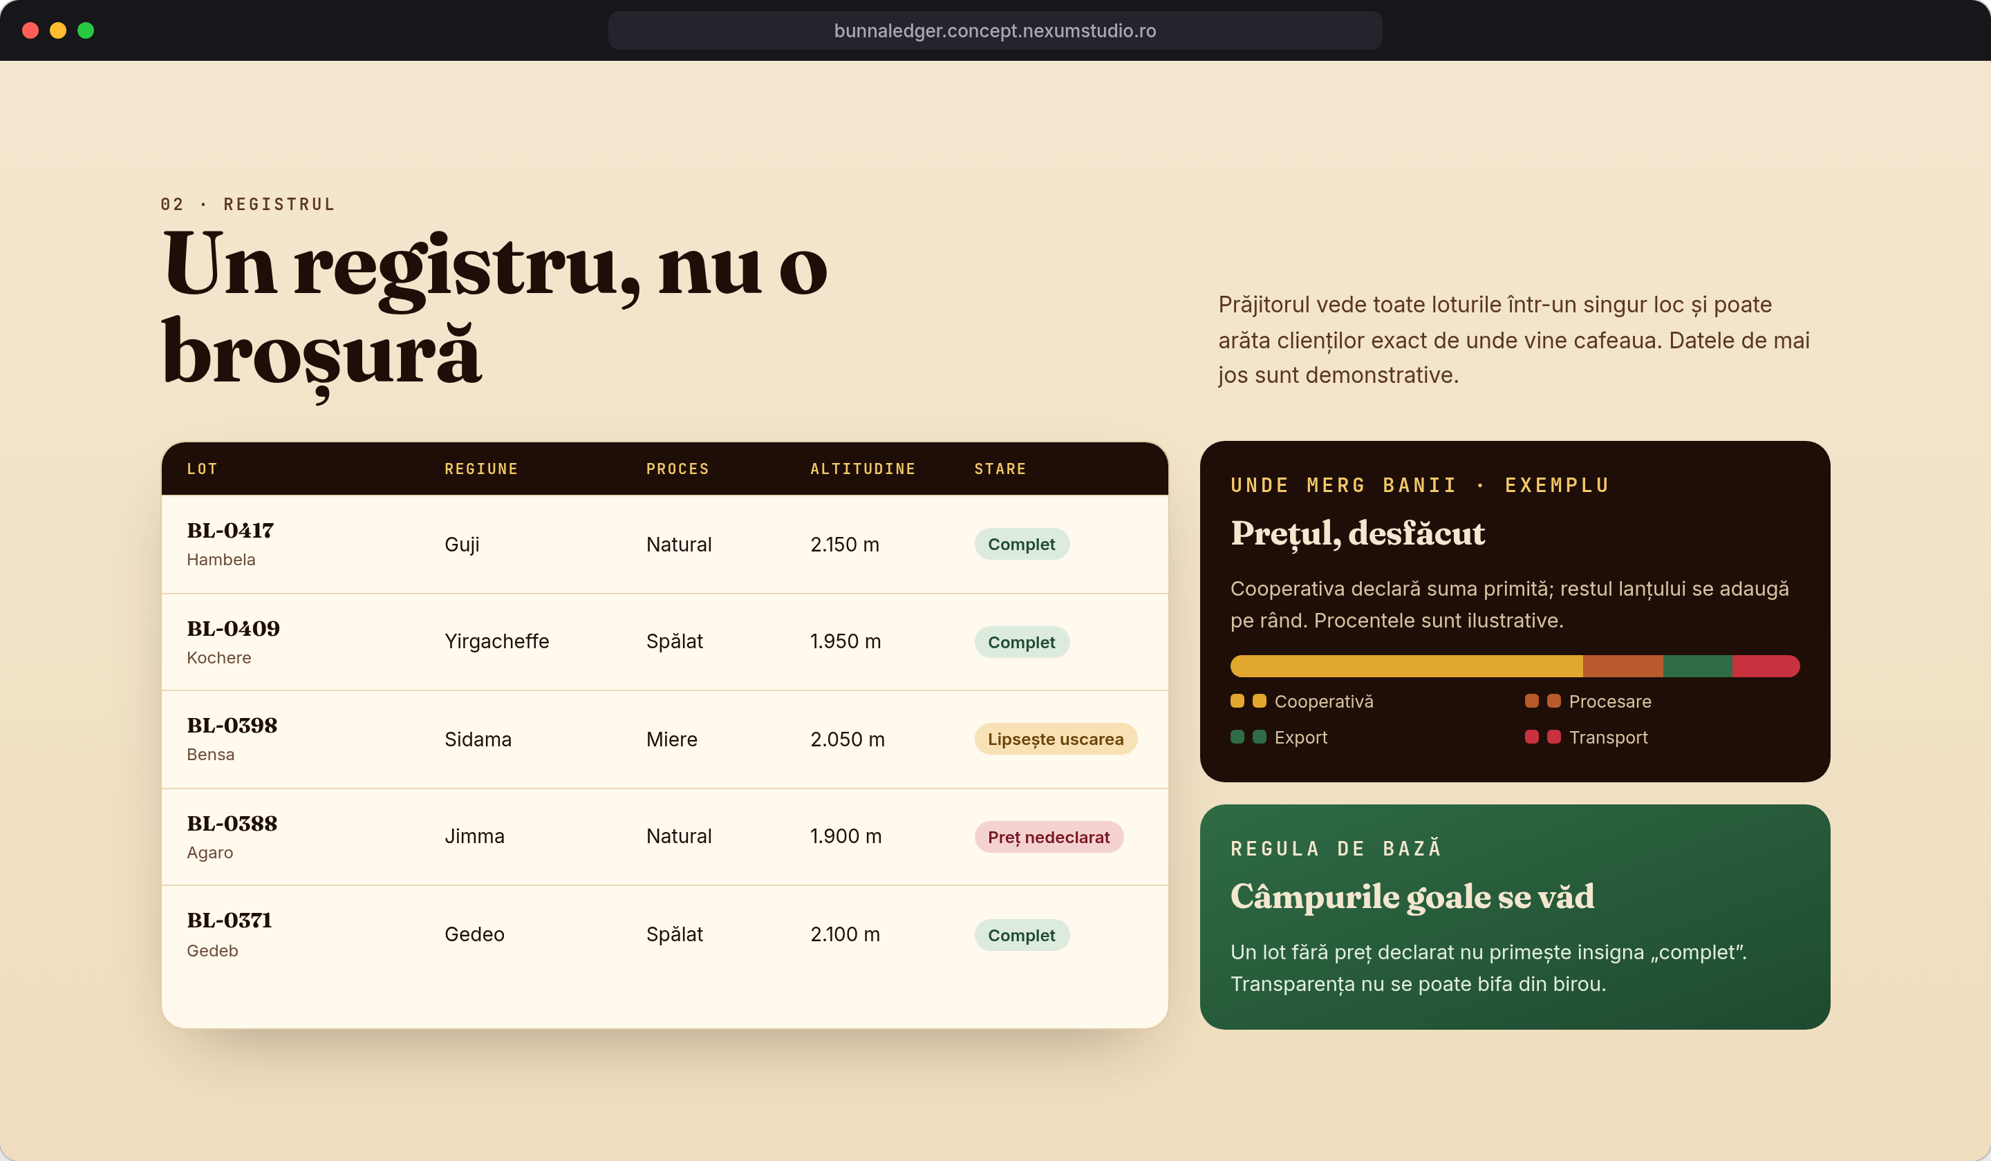Click the 2.100 m altitude value

tap(845, 934)
